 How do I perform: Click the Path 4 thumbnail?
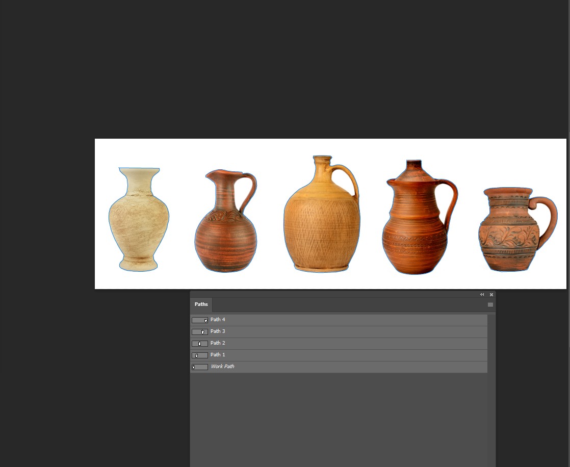200,320
